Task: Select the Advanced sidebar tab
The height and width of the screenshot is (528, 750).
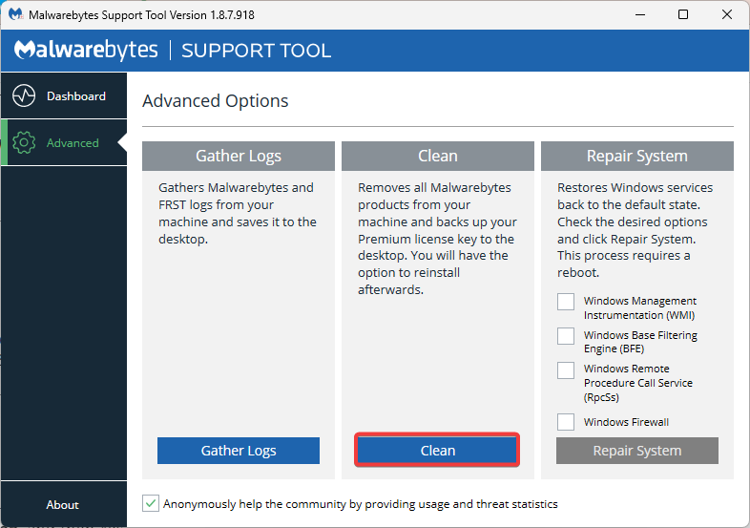Action: (64, 142)
